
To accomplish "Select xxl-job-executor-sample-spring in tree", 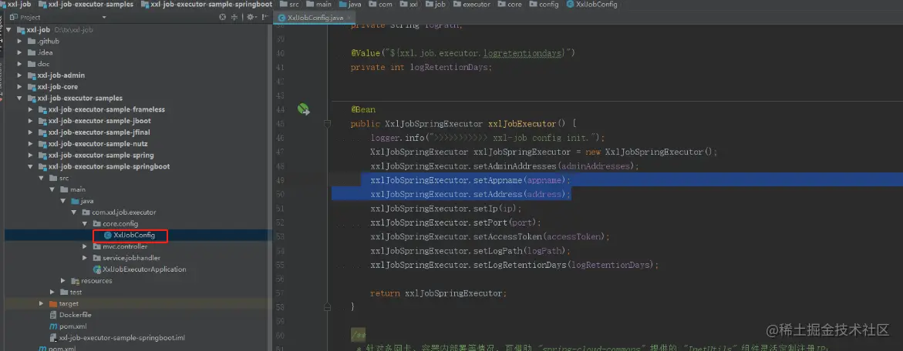I will coord(101,155).
